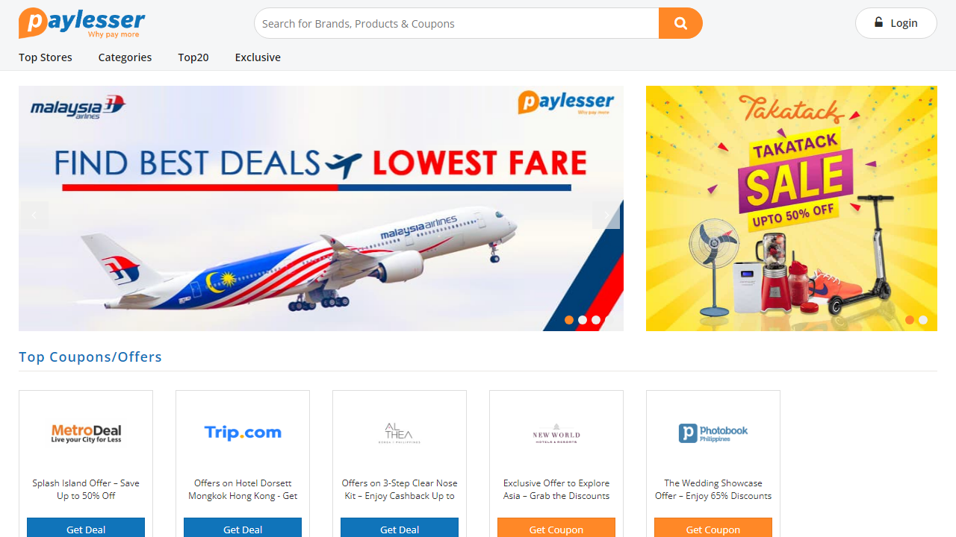Screen dimensions: 956x537
Task: Click the orange search magnifier button
Action: [x=680, y=23]
